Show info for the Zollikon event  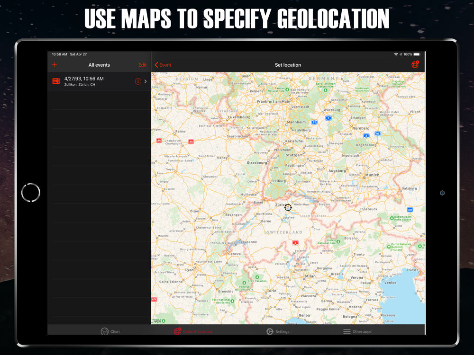138,81
